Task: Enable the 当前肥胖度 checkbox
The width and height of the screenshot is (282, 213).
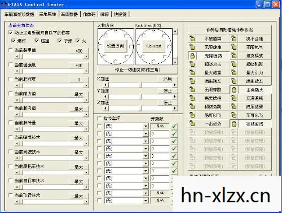Action: [x=11, y=79]
